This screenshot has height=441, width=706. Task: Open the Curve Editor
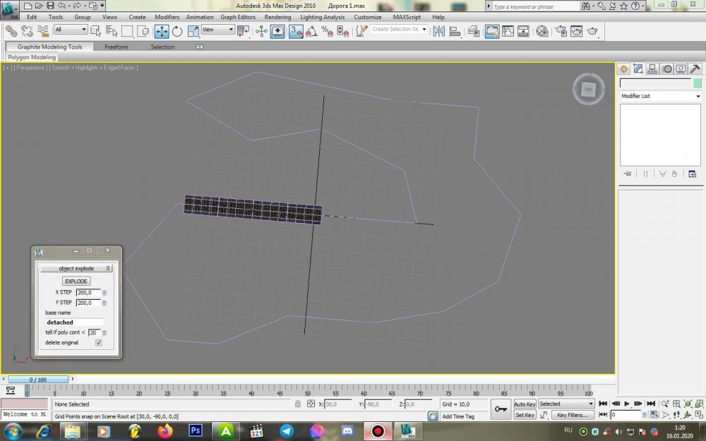click(508, 31)
